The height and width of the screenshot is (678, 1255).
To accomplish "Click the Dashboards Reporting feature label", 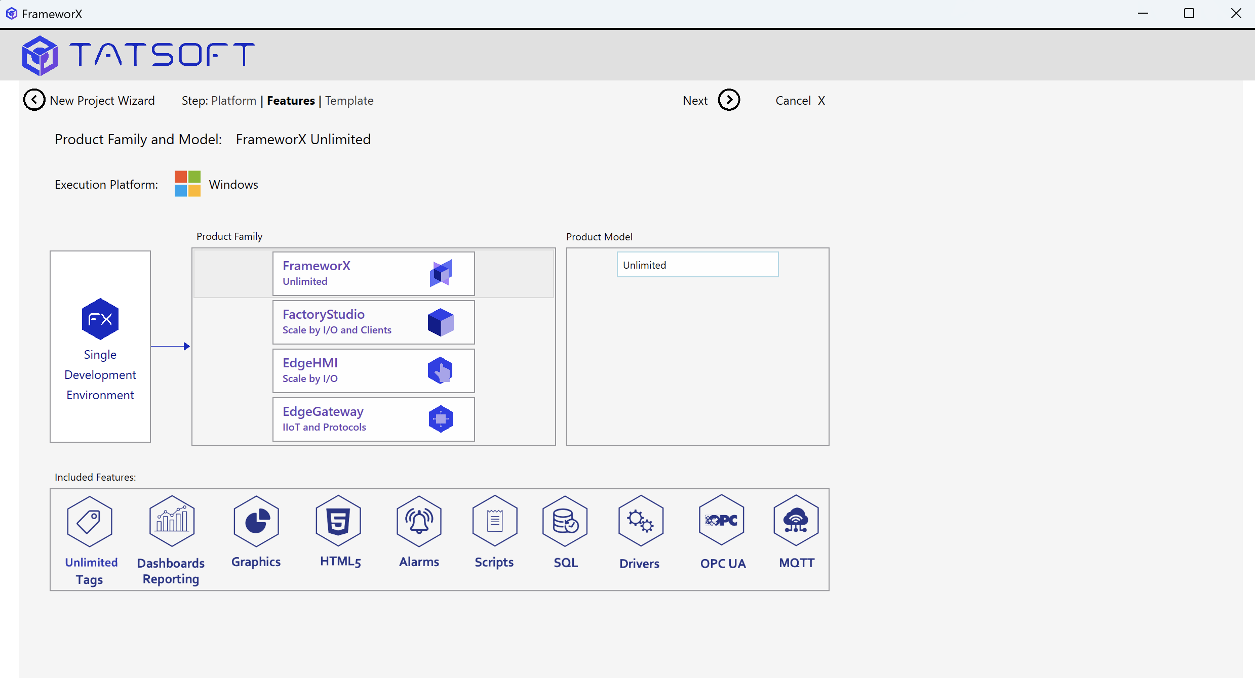I will (171, 571).
